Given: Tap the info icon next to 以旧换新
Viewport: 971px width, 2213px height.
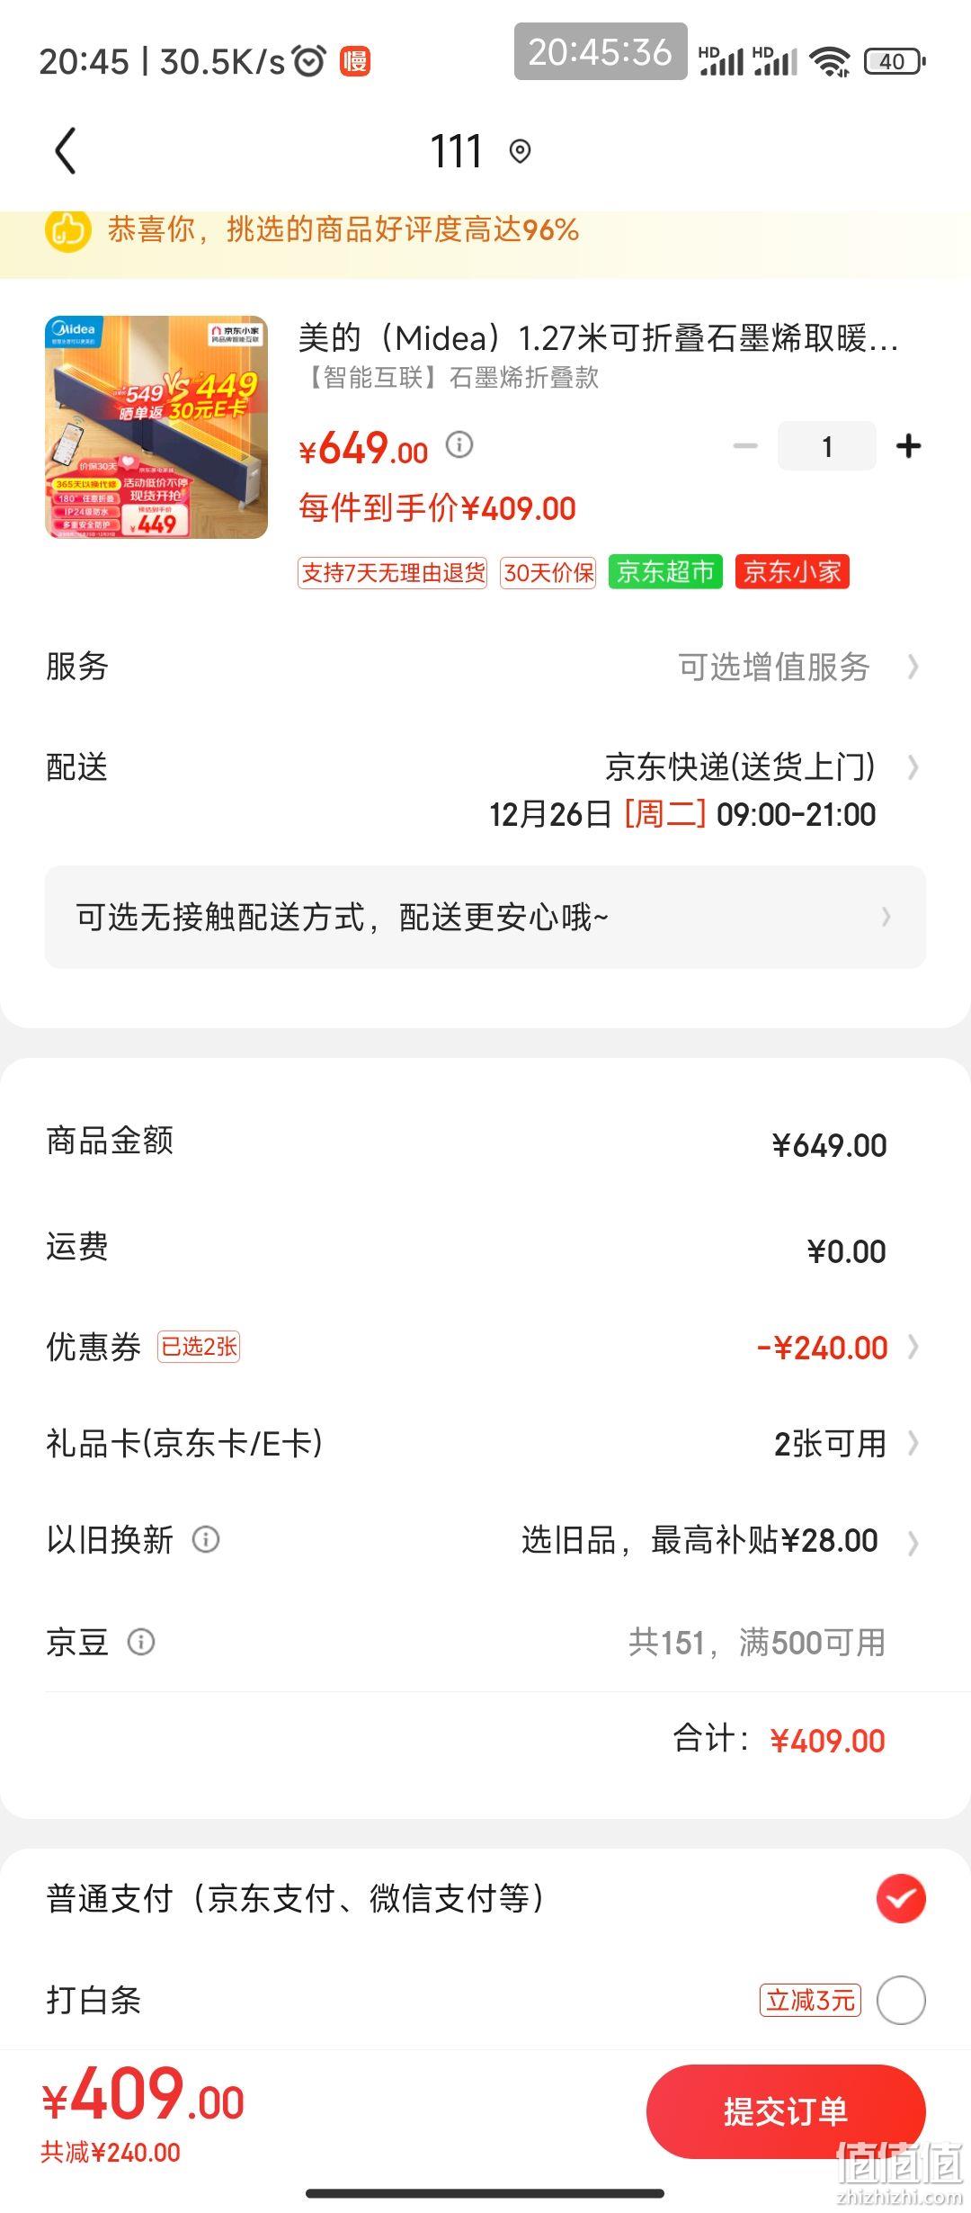Looking at the screenshot, I should 206,1539.
